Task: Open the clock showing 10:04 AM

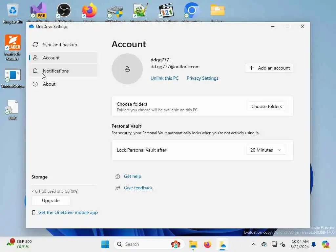Action: 300,244
